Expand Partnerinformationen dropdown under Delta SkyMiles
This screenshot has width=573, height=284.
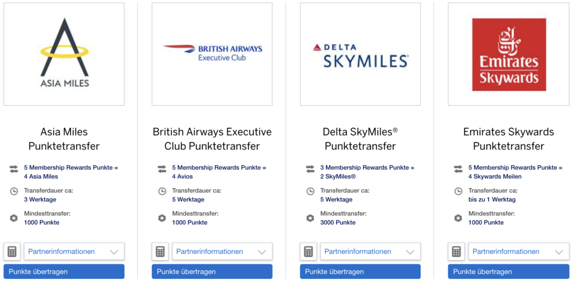pyautogui.click(x=370, y=252)
